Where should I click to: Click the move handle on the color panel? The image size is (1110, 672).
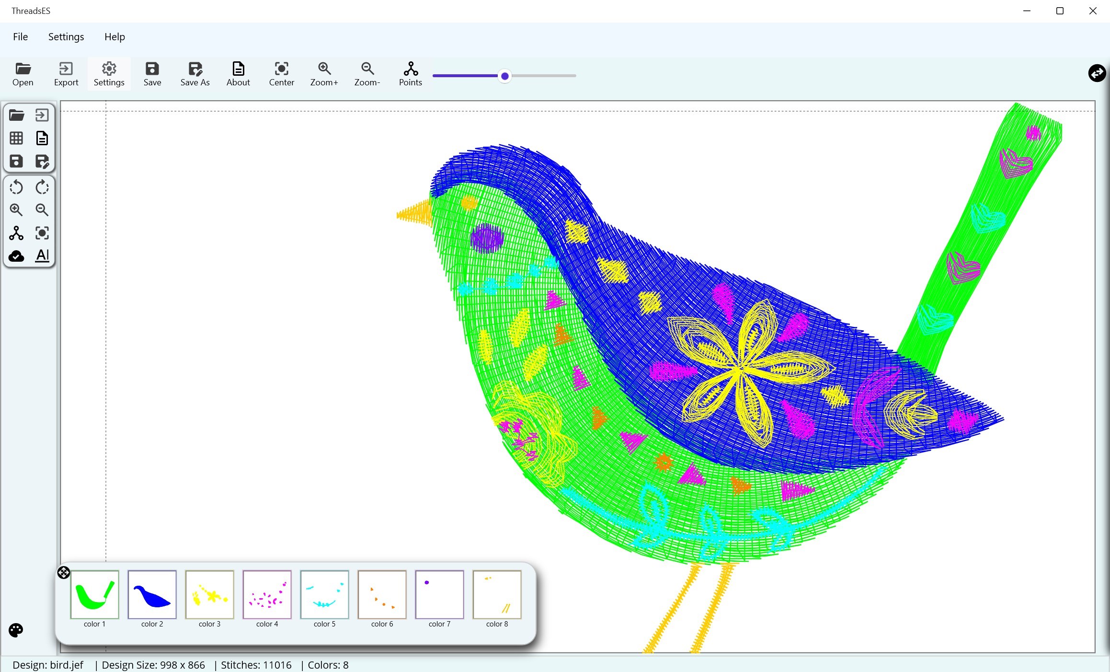pyautogui.click(x=64, y=572)
